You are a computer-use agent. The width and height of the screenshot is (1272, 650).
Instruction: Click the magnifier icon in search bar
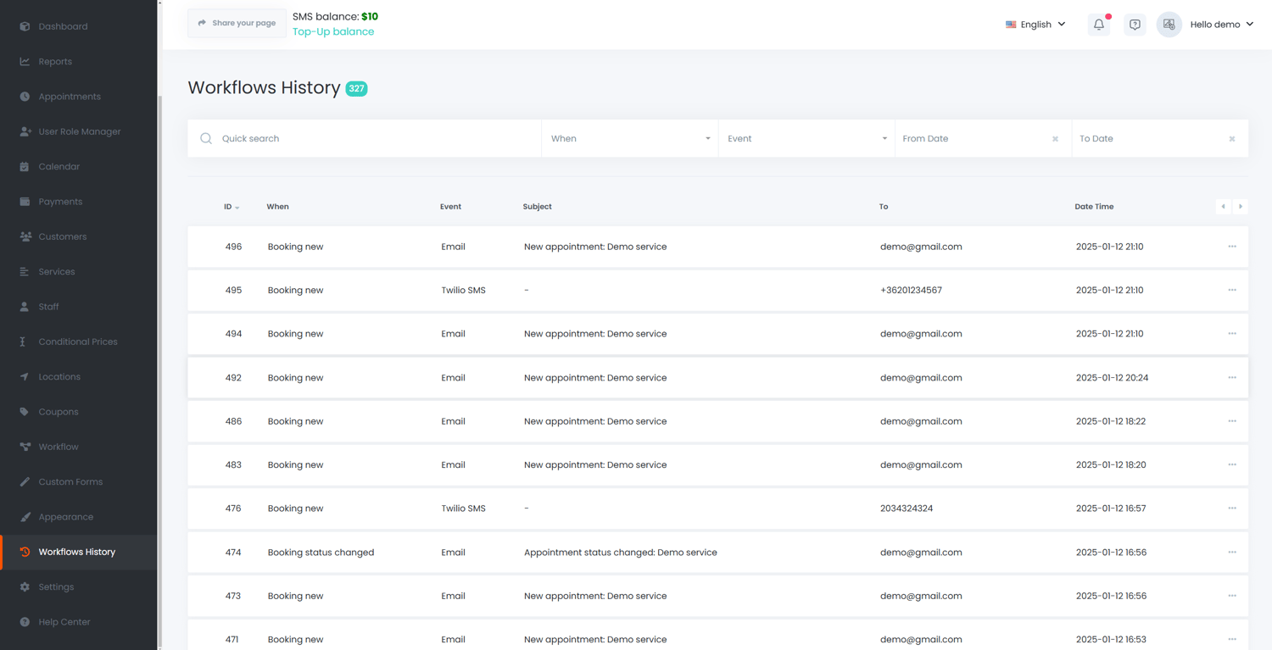(x=206, y=138)
